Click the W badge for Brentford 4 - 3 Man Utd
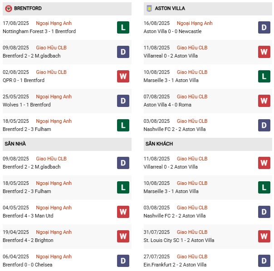Image resolution: width=274 pixels, height=271 pixels. [x=123, y=212]
